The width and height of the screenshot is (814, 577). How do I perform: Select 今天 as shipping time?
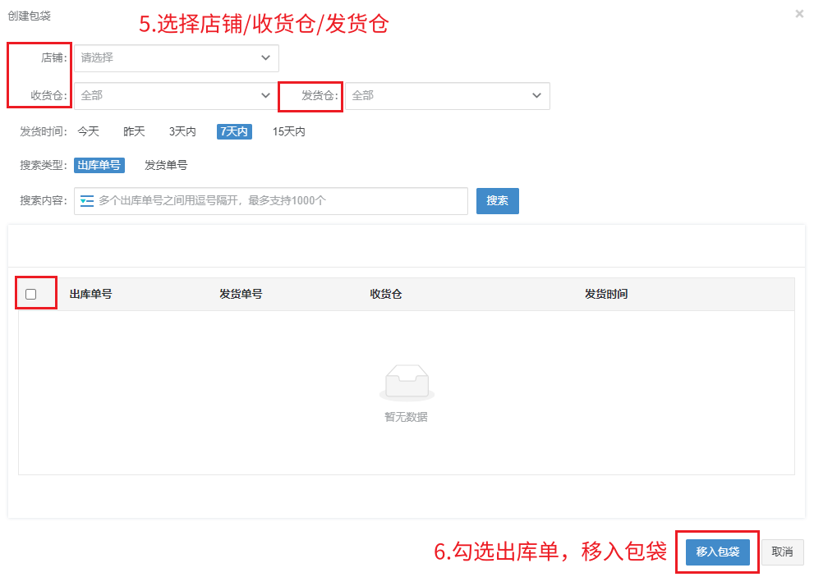tap(88, 132)
